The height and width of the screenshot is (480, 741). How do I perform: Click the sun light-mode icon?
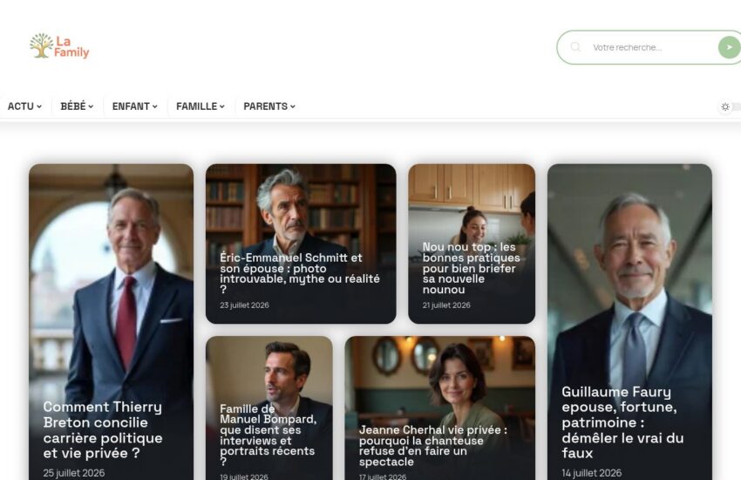point(725,106)
